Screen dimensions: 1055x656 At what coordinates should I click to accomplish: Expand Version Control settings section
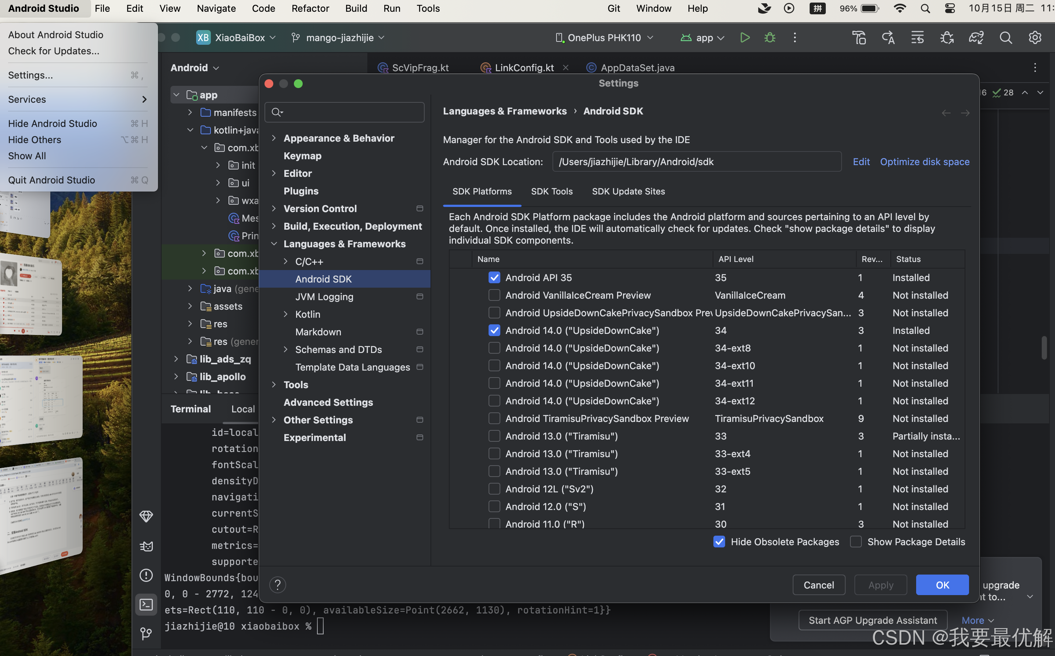[274, 209]
